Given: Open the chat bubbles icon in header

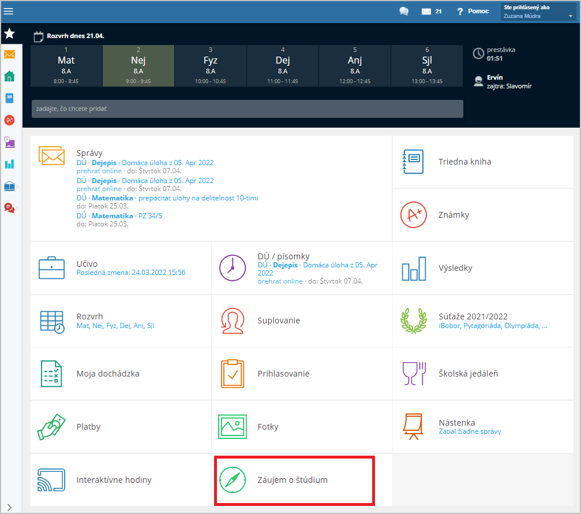Looking at the screenshot, I should (x=404, y=12).
